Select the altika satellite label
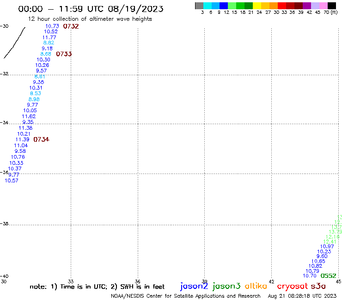This screenshot has height=300, width=342. pyautogui.click(x=256, y=286)
